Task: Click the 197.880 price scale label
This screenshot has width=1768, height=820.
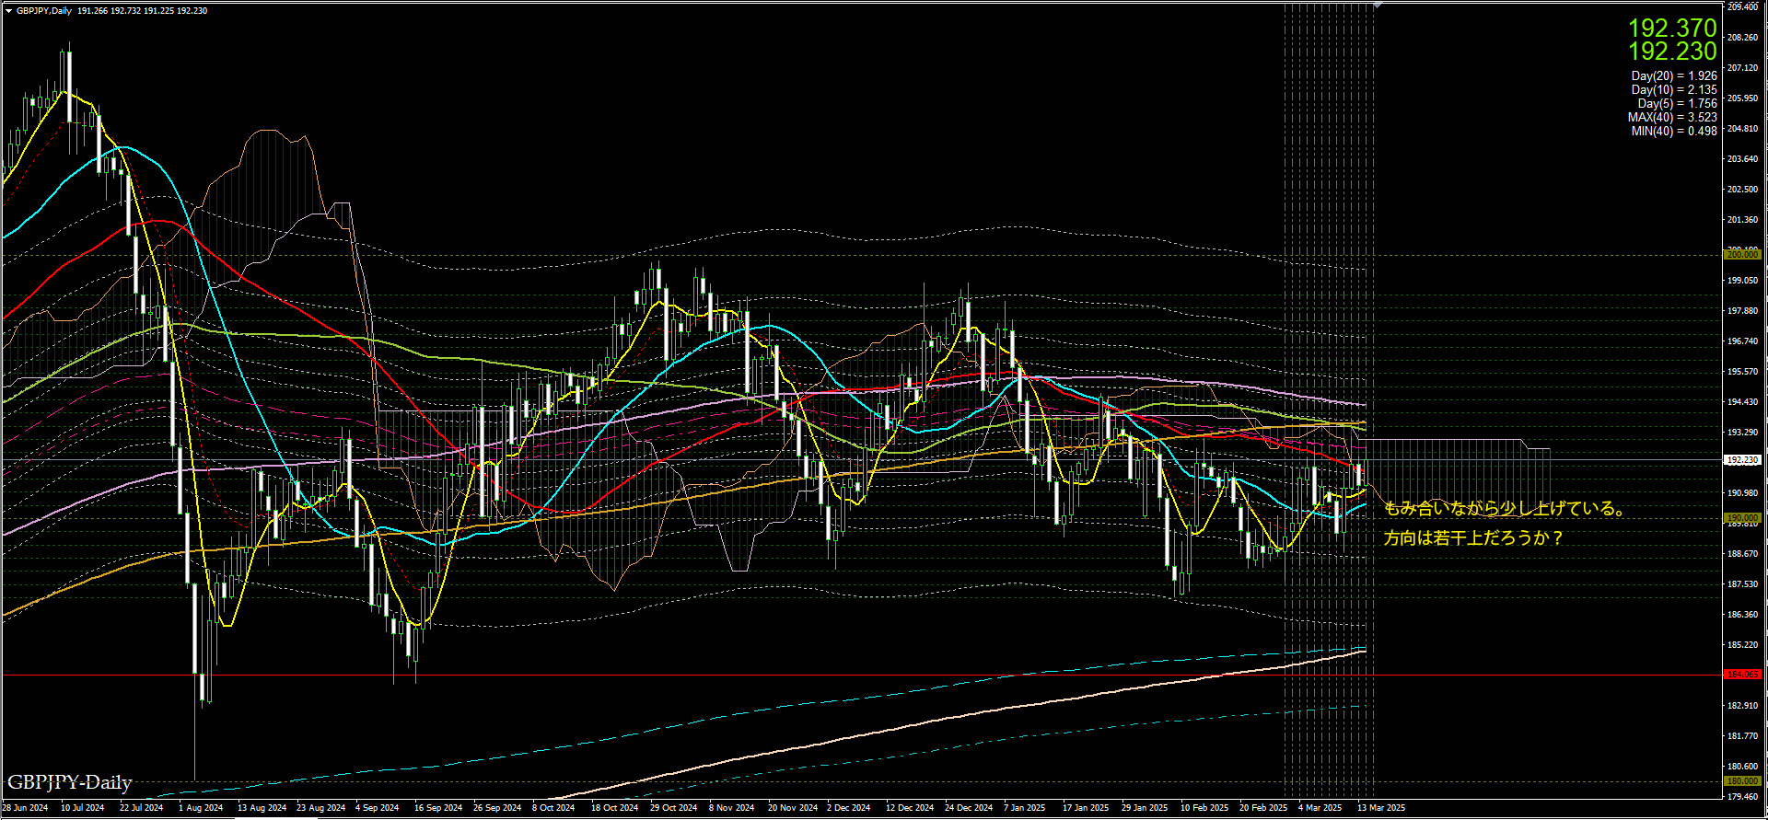Action: (x=1742, y=311)
